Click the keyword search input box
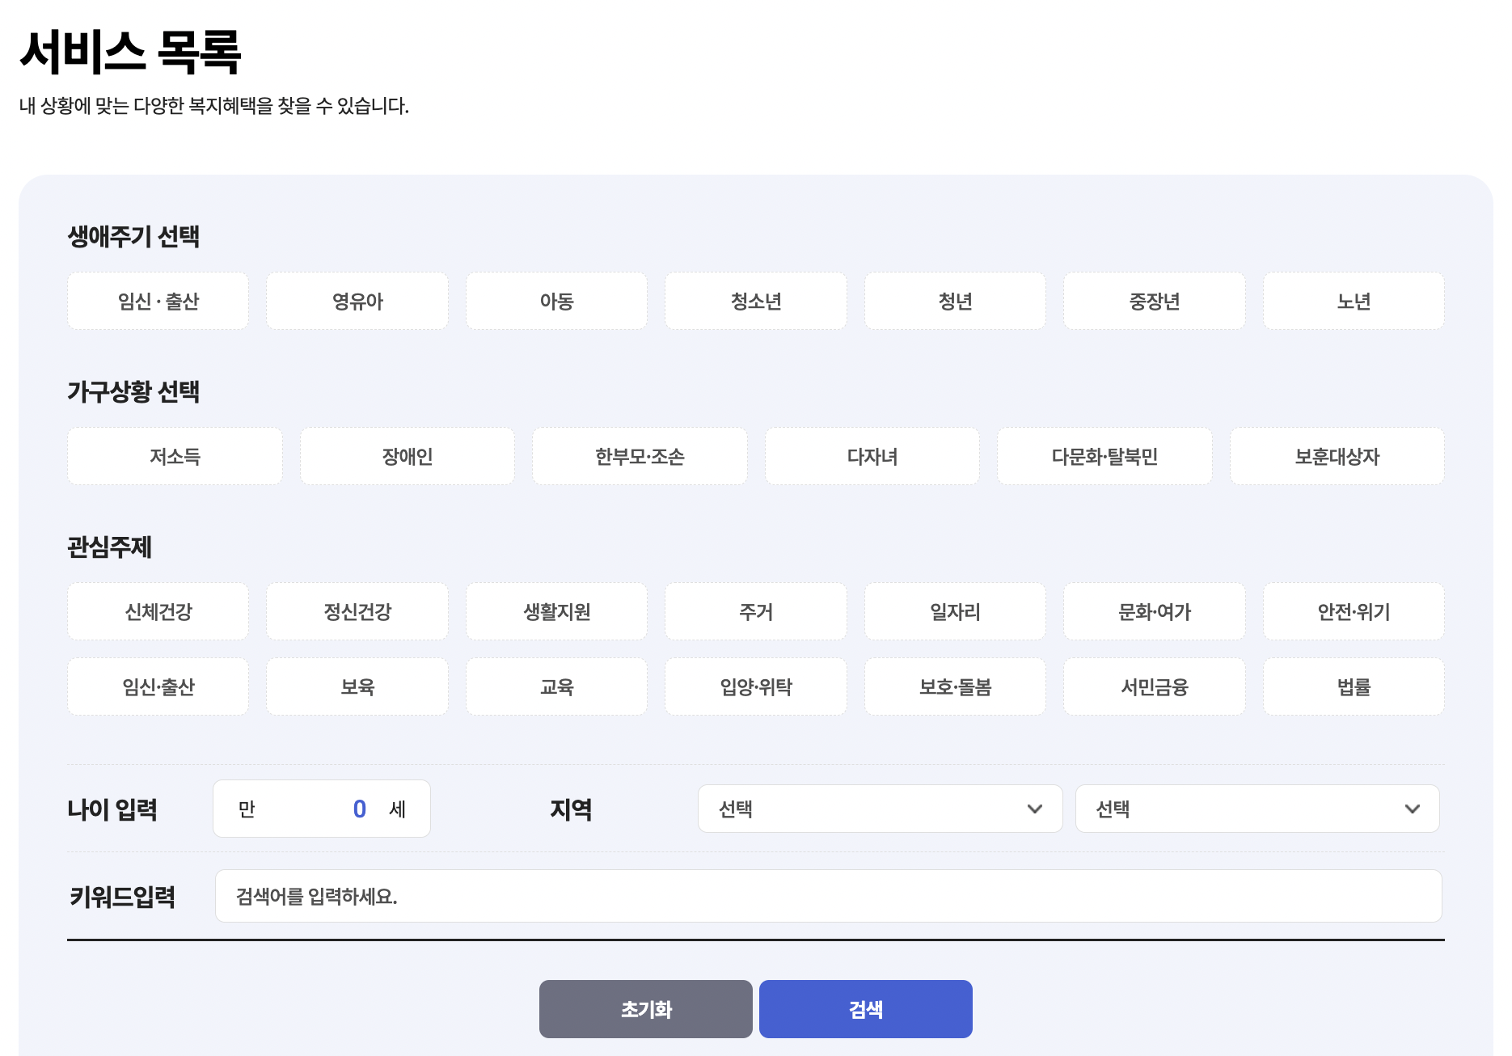The width and height of the screenshot is (1512, 1056). click(x=827, y=896)
